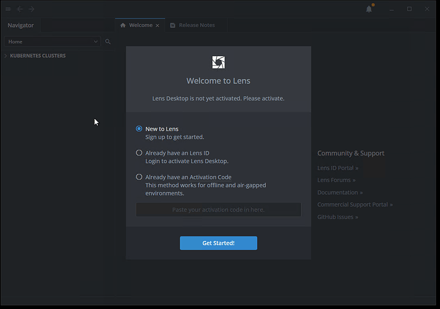
Task: Select Already have an Activation Code option
Action: tap(139, 177)
